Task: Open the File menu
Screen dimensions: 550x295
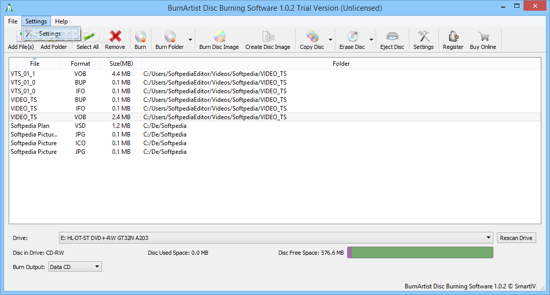Action: (13, 21)
